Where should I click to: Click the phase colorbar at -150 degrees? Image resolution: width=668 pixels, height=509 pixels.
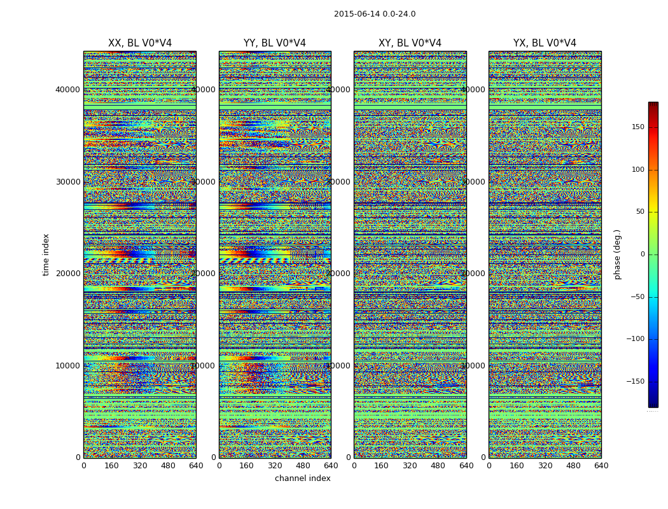pyautogui.click(x=653, y=381)
